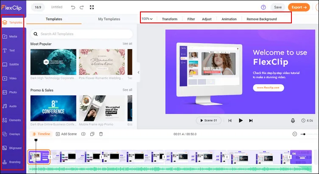
Task: Undo the last action
Action: 73,7
